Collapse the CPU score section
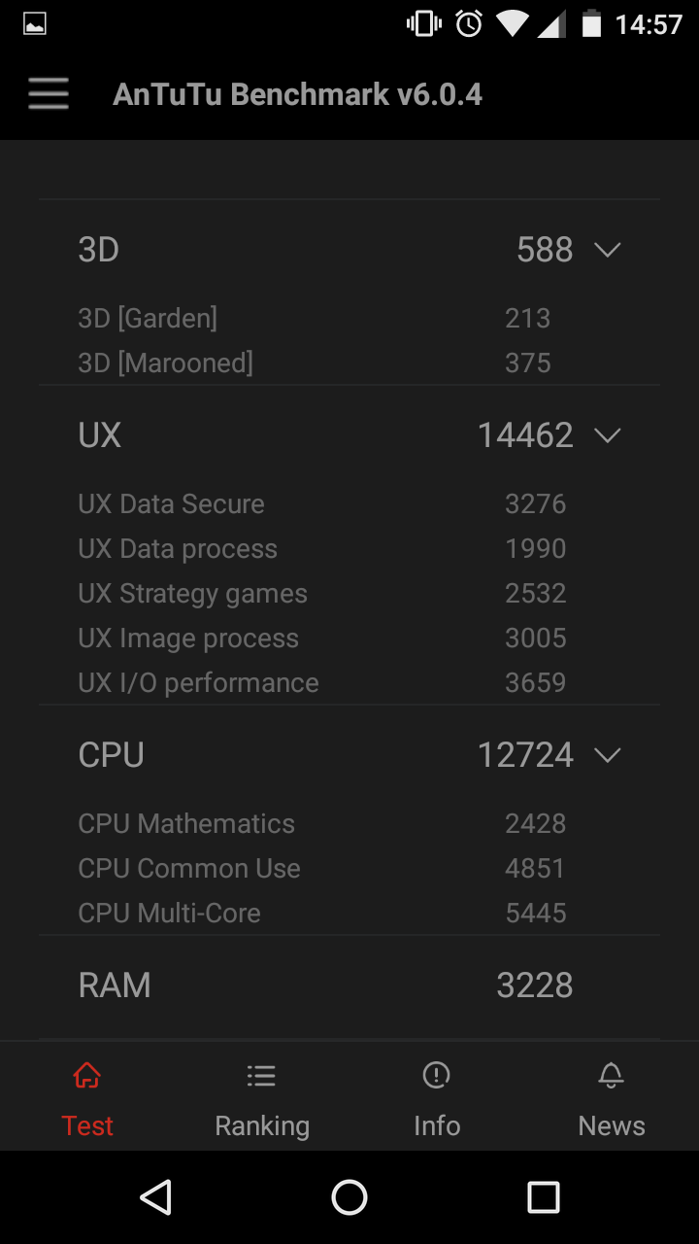Image resolution: width=699 pixels, height=1244 pixels. tap(608, 755)
